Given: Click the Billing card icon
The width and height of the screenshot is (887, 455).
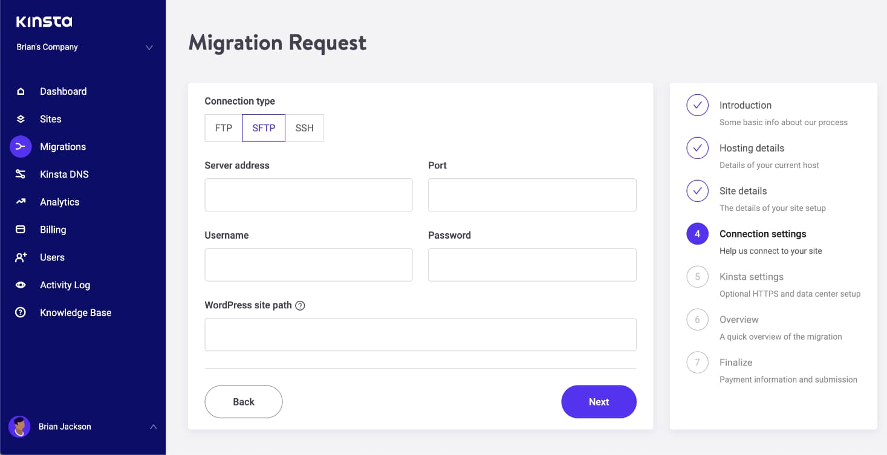Looking at the screenshot, I should click(21, 230).
